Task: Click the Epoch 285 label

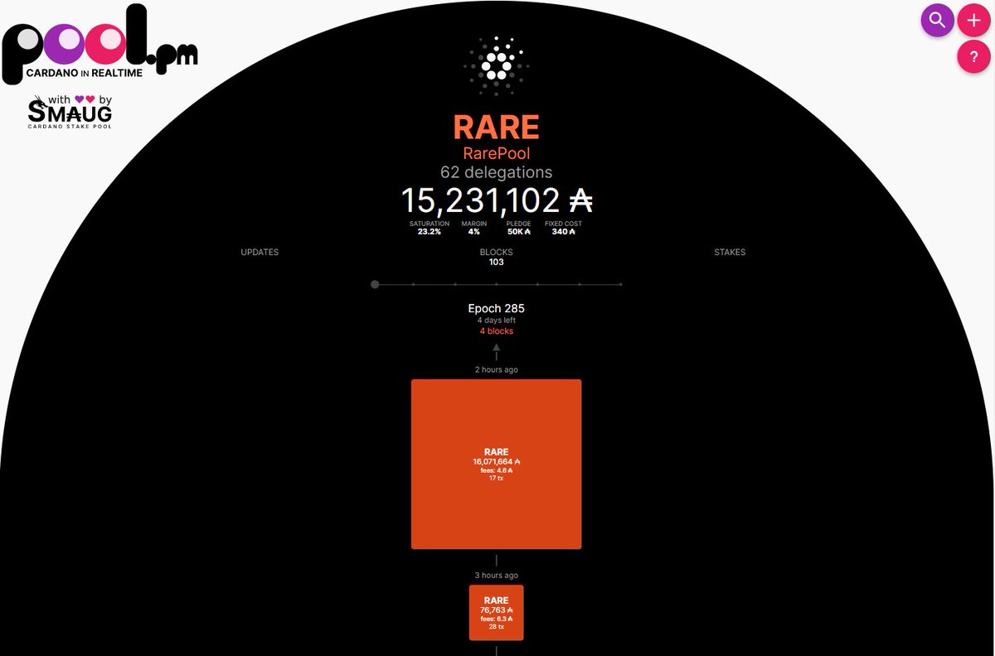Action: (496, 309)
